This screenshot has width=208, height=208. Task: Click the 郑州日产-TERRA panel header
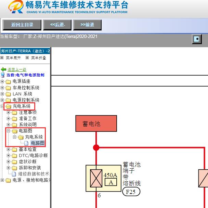point(25,51)
